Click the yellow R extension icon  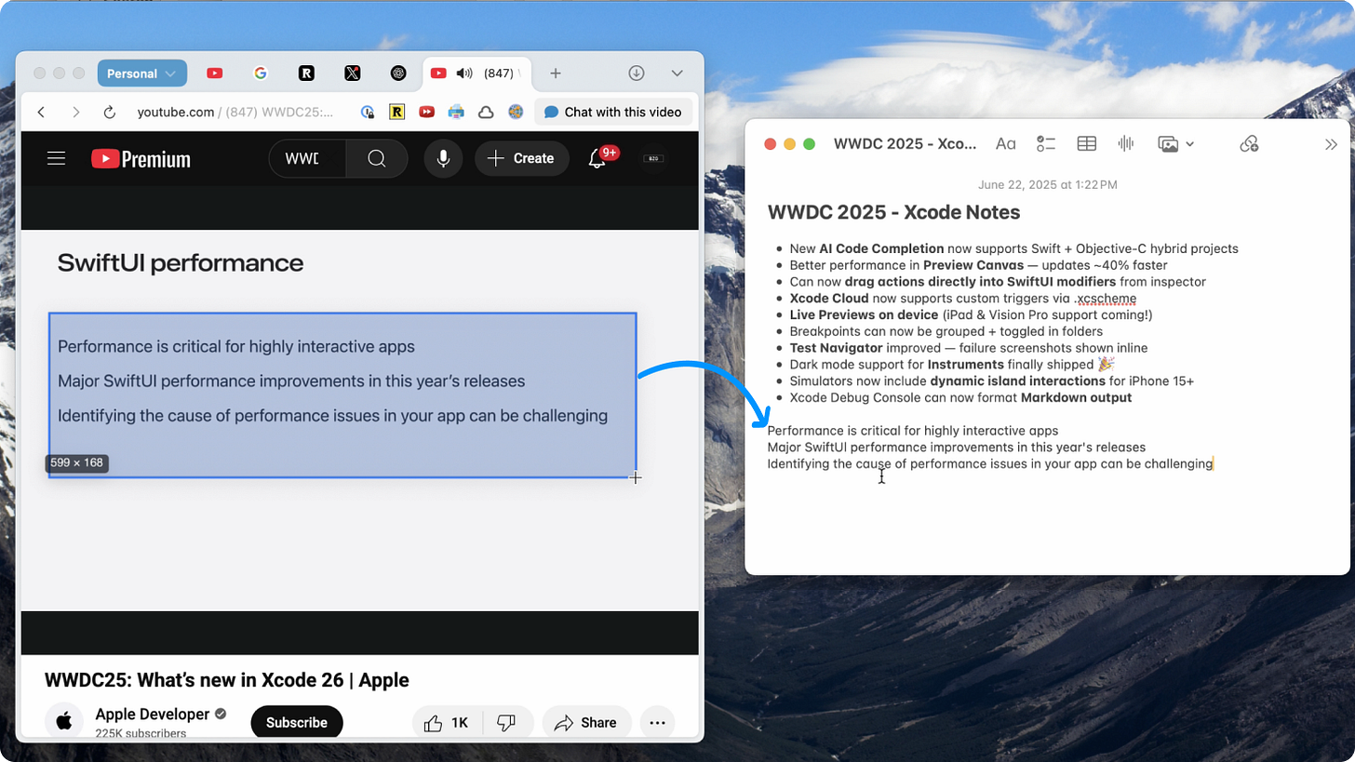pos(397,112)
